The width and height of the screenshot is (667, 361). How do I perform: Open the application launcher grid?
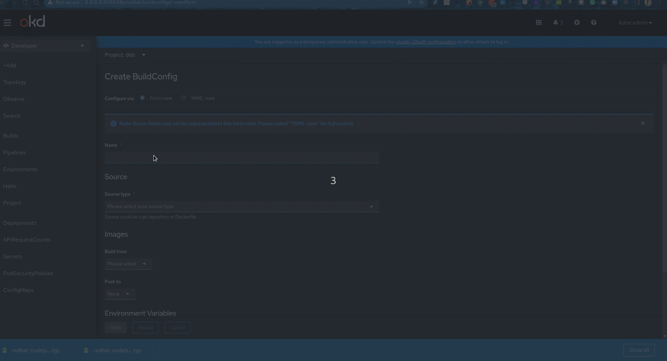click(x=539, y=22)
